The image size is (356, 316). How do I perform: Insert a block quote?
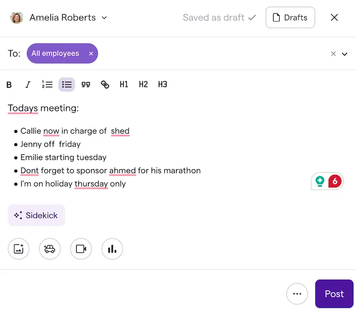pos(85,84)
